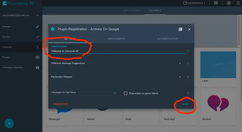Select the Smooch channel card

[x=218, y=108]
